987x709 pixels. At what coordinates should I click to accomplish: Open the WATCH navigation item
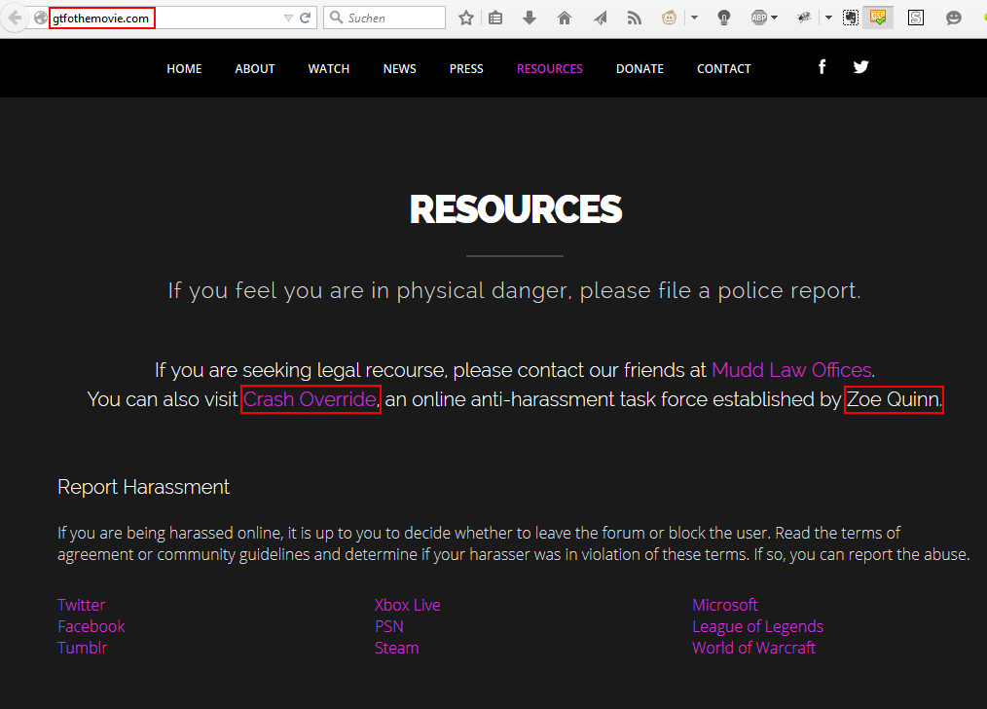pyautogui.click(x=329, y=68)
